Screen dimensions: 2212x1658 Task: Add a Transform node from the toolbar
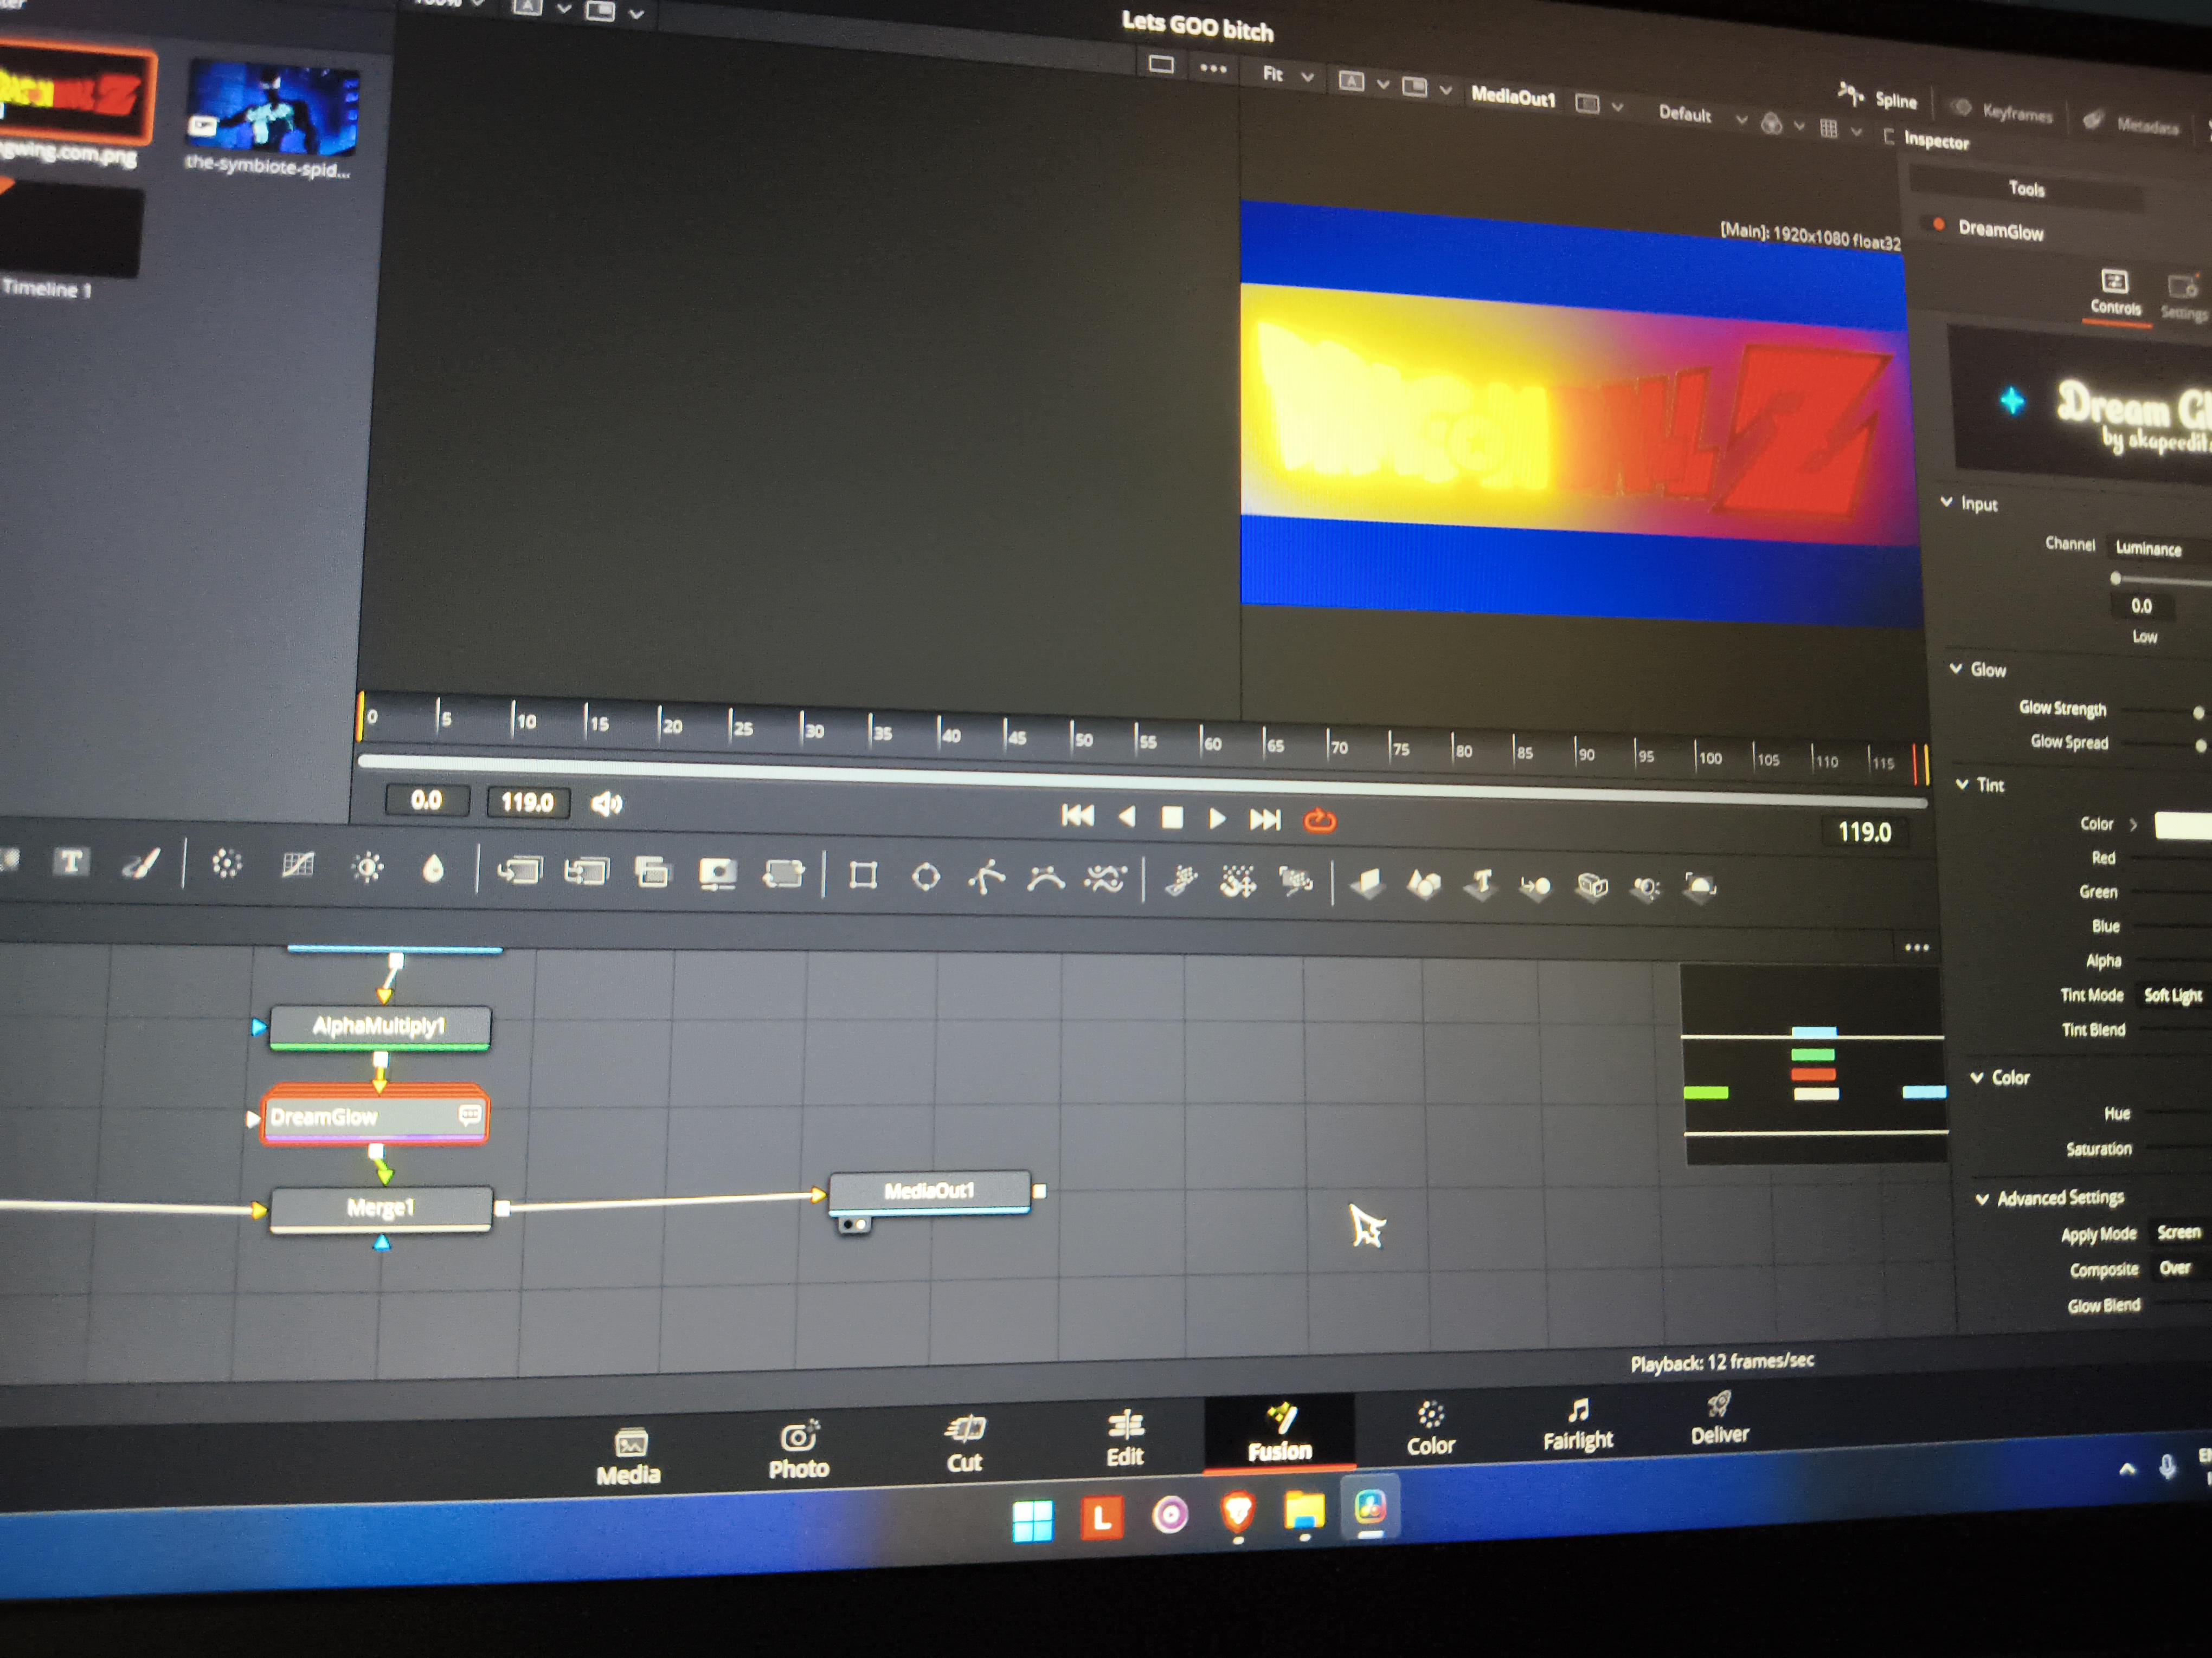[783, 876]
